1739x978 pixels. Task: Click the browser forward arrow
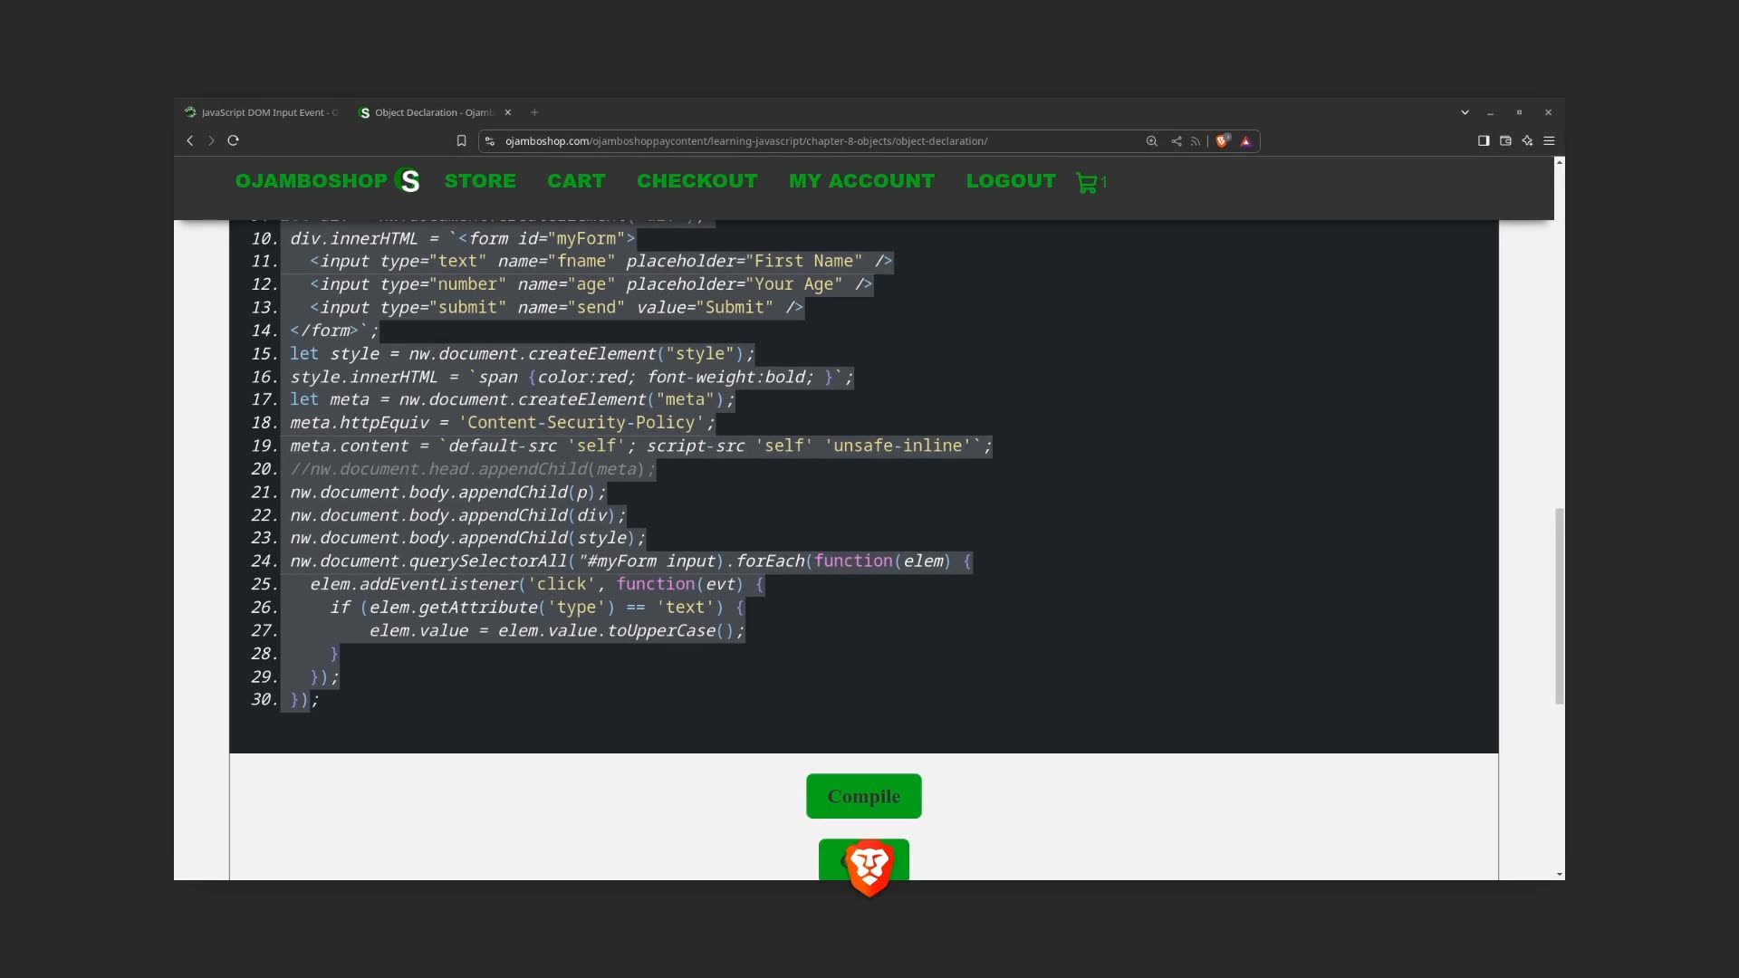[x=211, y=140]
